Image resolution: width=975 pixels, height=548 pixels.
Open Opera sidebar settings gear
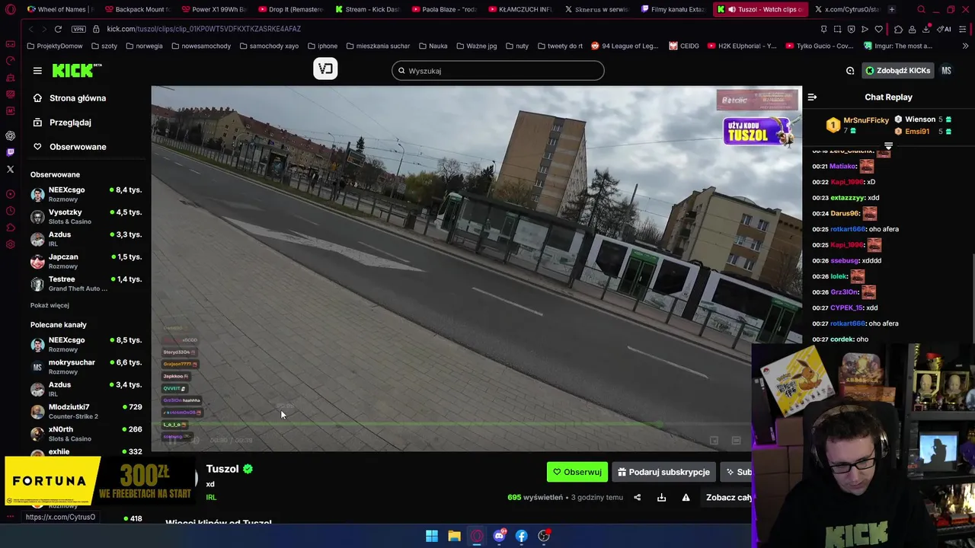(x=10, y=244)
